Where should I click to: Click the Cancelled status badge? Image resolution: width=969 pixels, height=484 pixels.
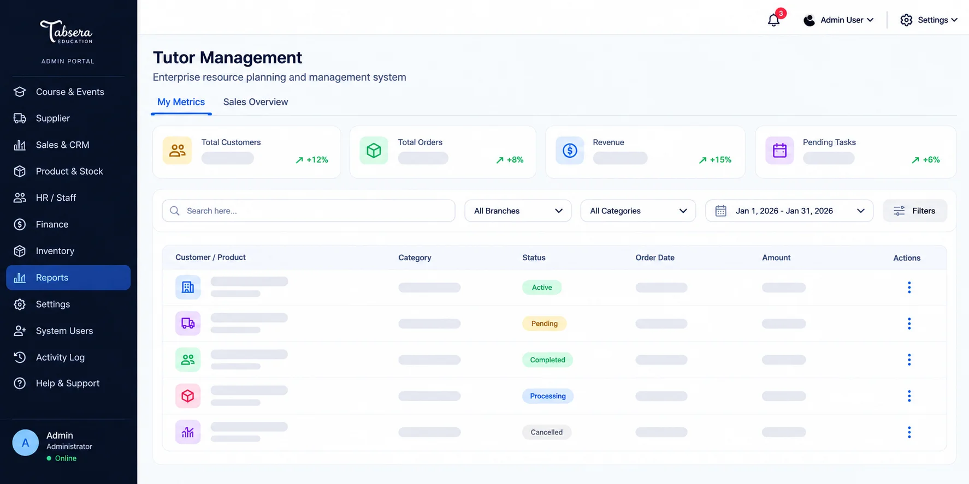[547, 432]
